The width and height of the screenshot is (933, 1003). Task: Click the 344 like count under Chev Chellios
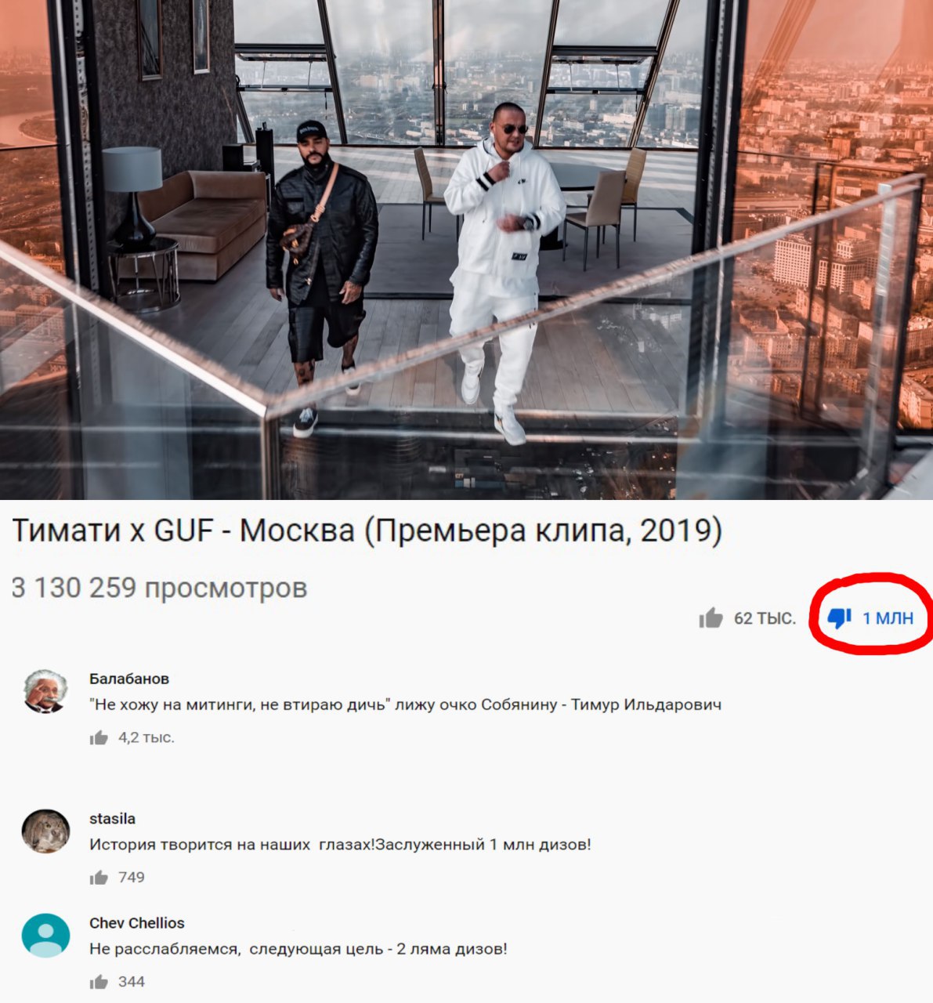[132, 982]
